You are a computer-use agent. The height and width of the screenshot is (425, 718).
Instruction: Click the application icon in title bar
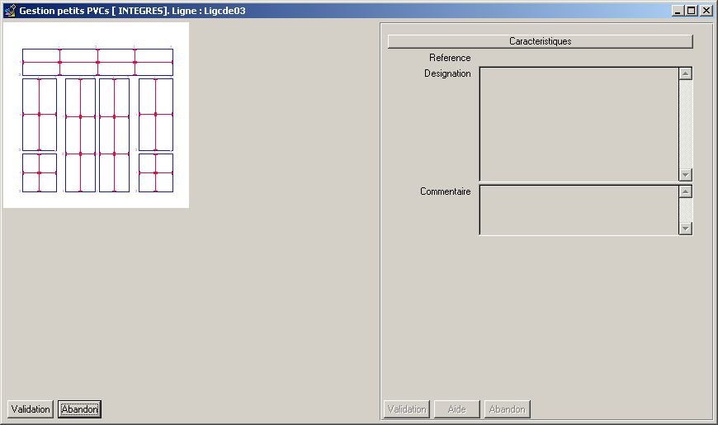(x=10, y=11)
